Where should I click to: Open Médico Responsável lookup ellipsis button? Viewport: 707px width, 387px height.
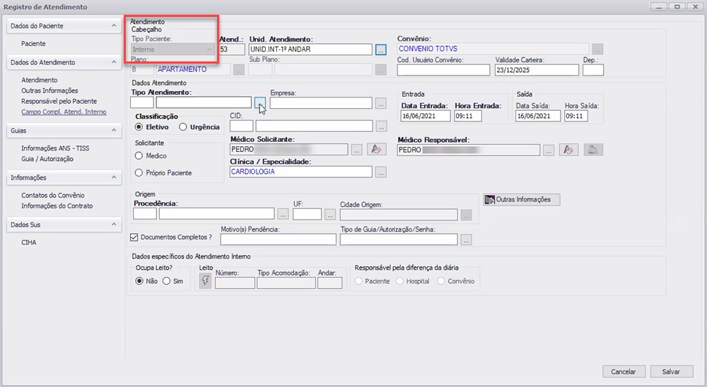coord(549,150)
